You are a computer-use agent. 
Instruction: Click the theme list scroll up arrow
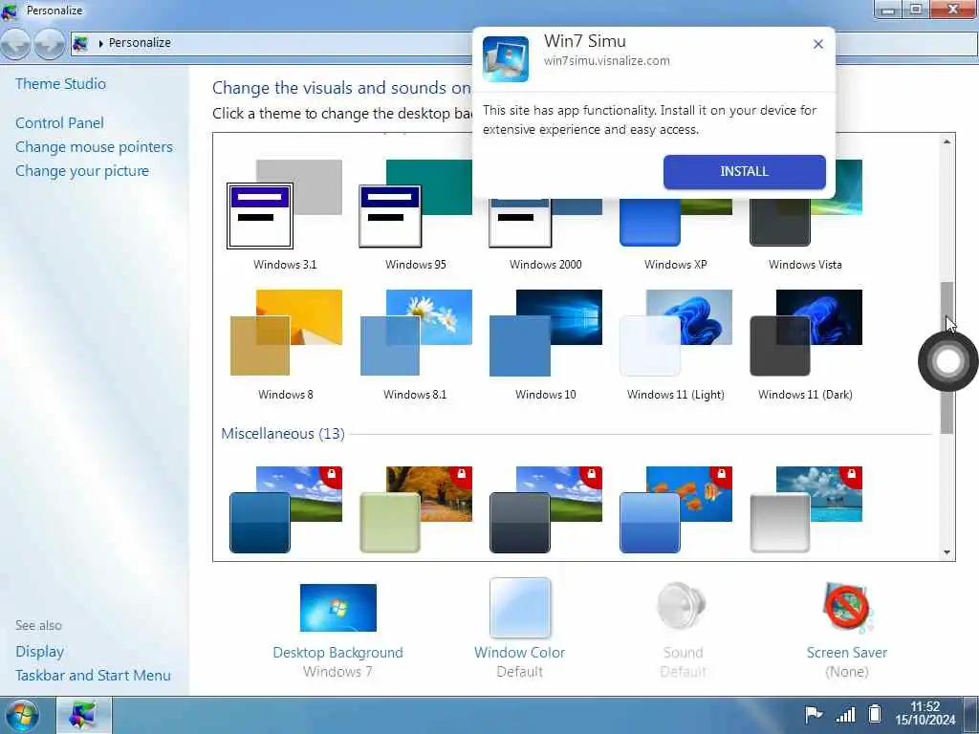pyautogui.click(x=946, y=141)
